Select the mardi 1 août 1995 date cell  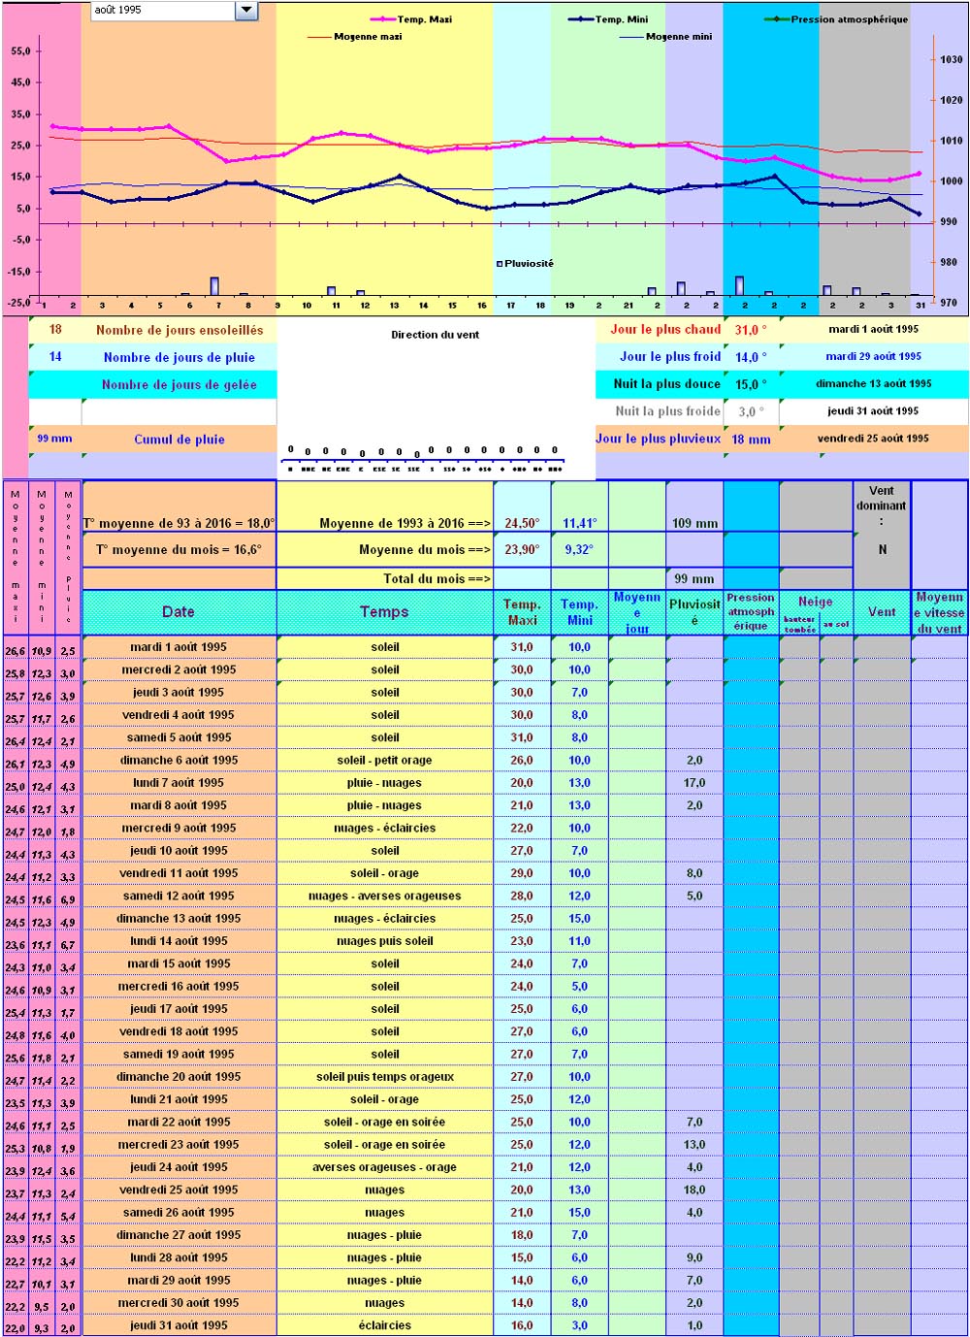coord(178,647)
